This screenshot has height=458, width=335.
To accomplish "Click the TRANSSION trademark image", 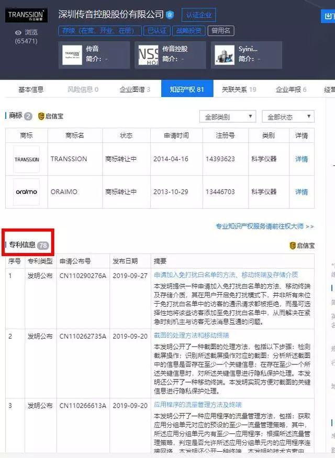I will point(26,159).
